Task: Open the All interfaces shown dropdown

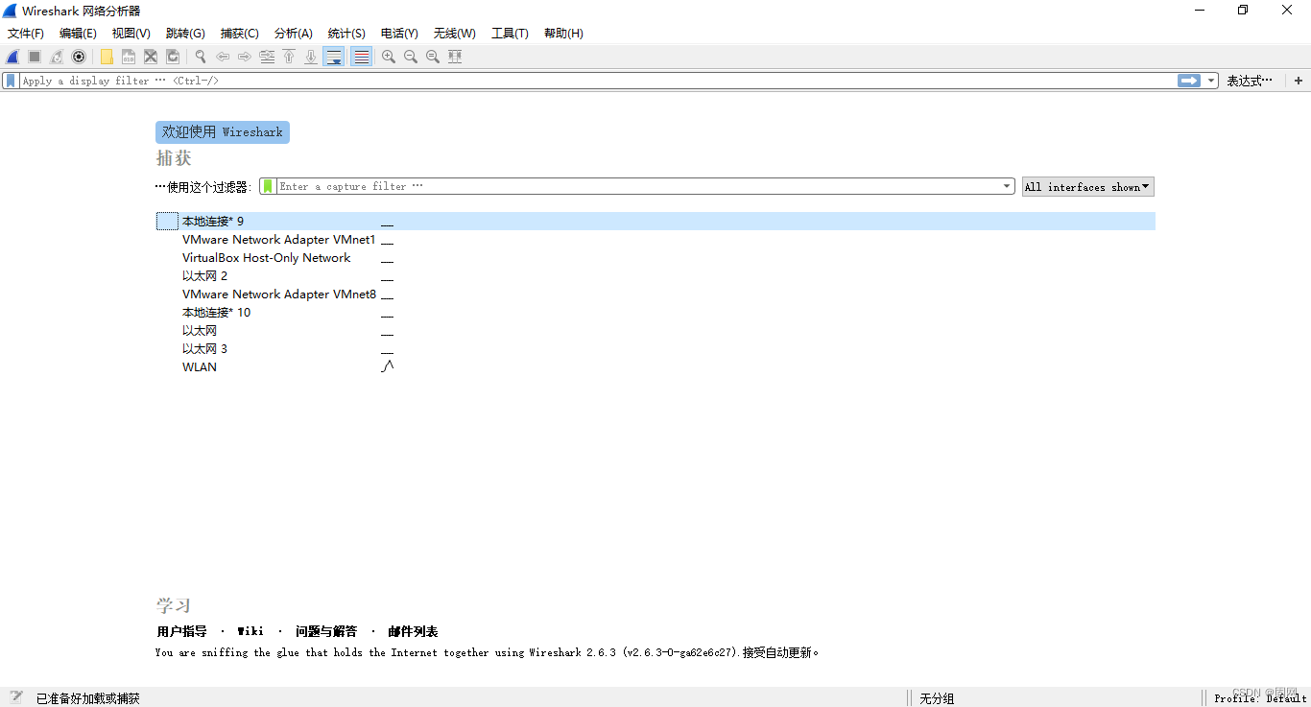Action: tap(1087, 187)
